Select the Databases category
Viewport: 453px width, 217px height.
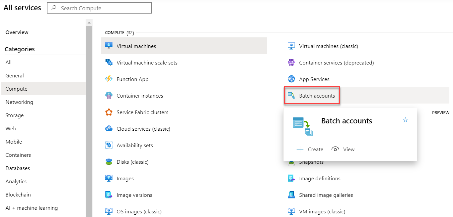[x=18, y=168]
